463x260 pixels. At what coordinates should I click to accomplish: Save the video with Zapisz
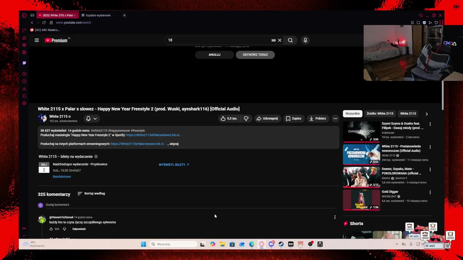(x=293, y=118)
